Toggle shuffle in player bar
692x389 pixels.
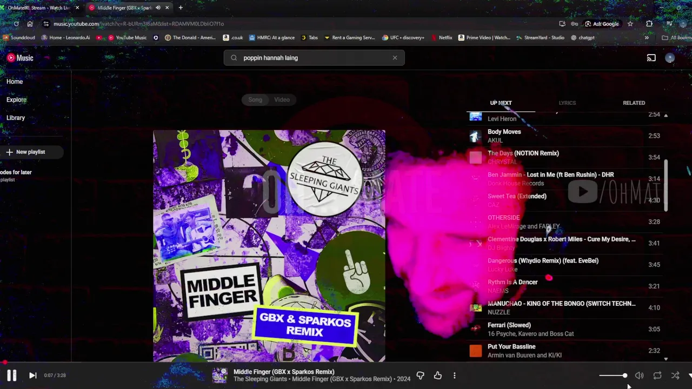675,375
